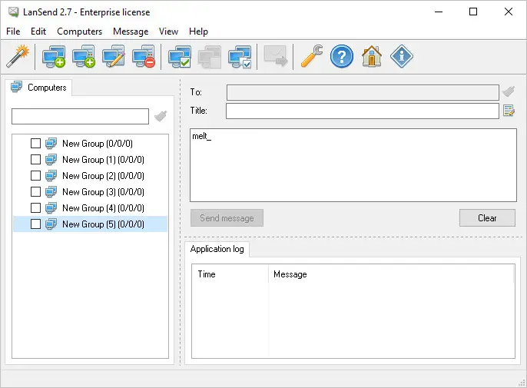Launch the wizard wand tool

[18, 56]
